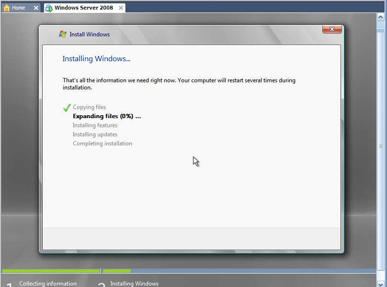The image size is (387, 287).
Task: Click the Installing Windows... heading
Action: (x=96, y=59)
